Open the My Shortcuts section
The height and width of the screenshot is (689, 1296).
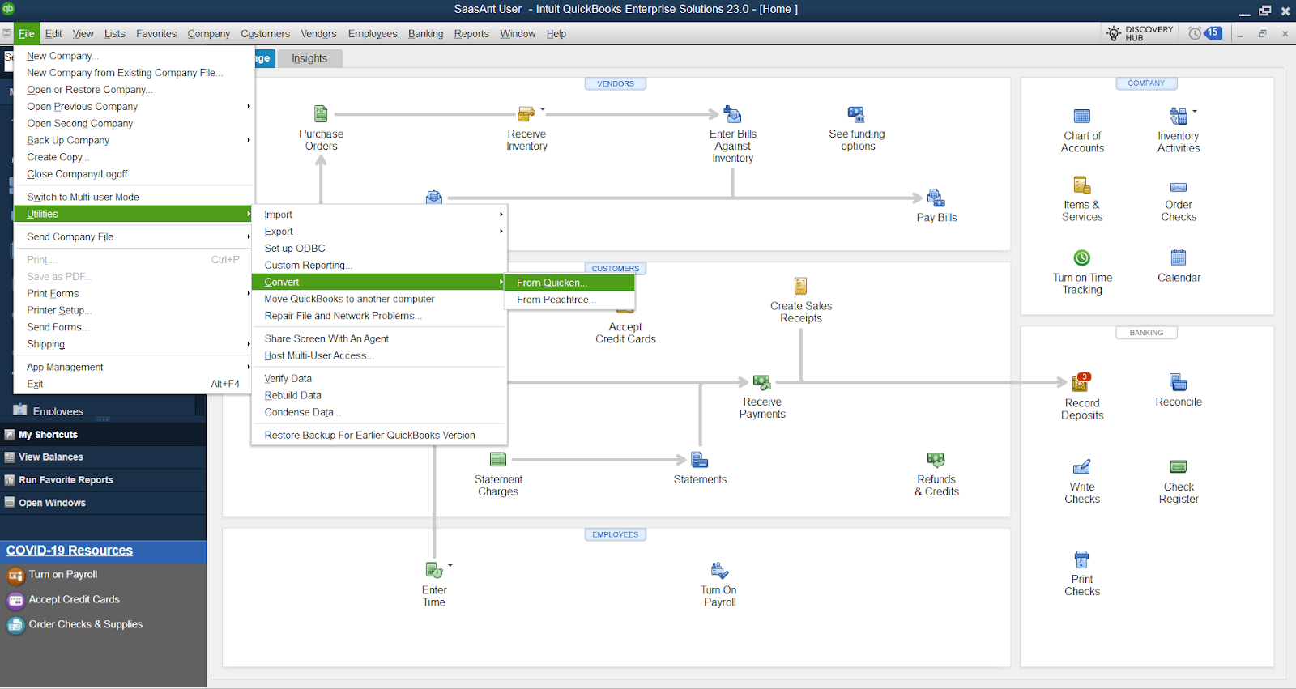click(103, 435)
